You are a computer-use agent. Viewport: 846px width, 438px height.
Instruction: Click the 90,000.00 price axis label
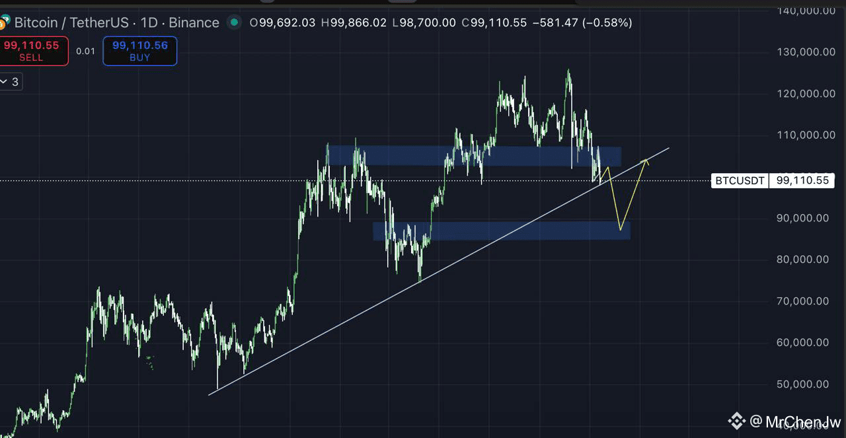803,218
